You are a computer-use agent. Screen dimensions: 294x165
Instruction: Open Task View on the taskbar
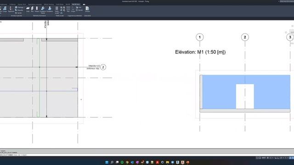pos(117,162)
